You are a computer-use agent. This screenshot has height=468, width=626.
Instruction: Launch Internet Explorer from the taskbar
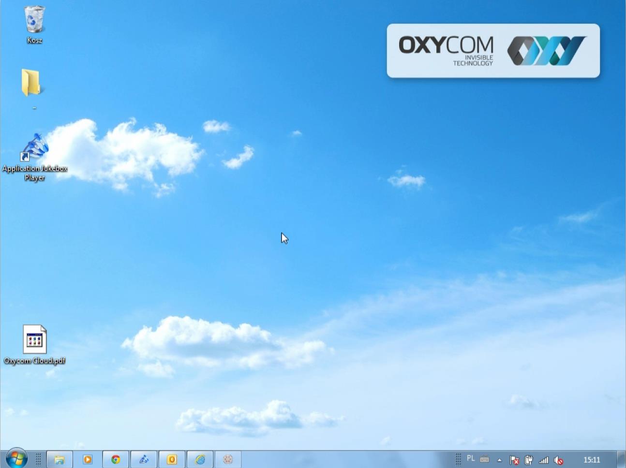(200, 459)
